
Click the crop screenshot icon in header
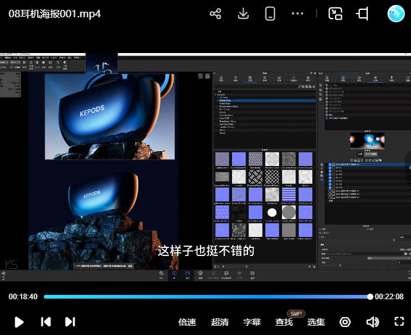point(362,14)
